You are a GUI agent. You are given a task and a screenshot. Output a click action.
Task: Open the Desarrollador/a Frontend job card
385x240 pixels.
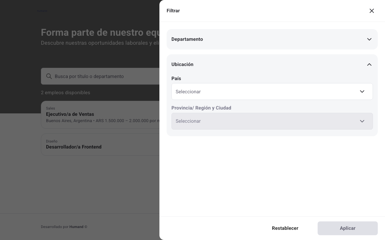(x=100, y=145)
